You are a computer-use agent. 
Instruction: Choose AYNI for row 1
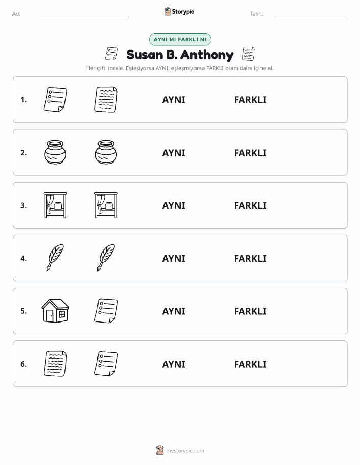coord(174,100)
